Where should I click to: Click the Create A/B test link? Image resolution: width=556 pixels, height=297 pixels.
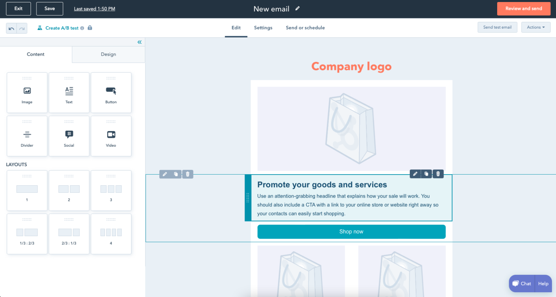(x=62, y=28)
